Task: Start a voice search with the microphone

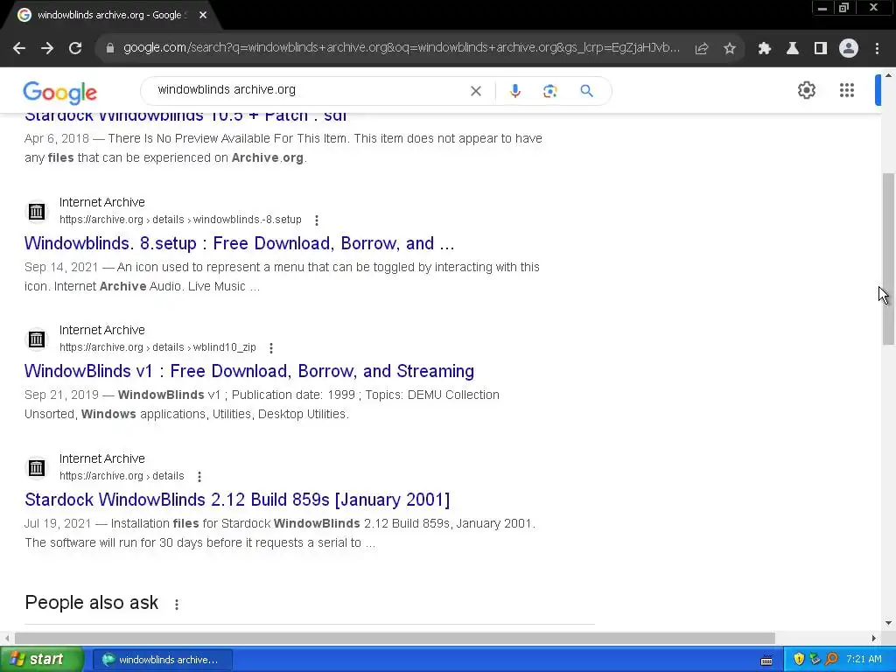Action: pyautogui.click(x=514, y=91)
